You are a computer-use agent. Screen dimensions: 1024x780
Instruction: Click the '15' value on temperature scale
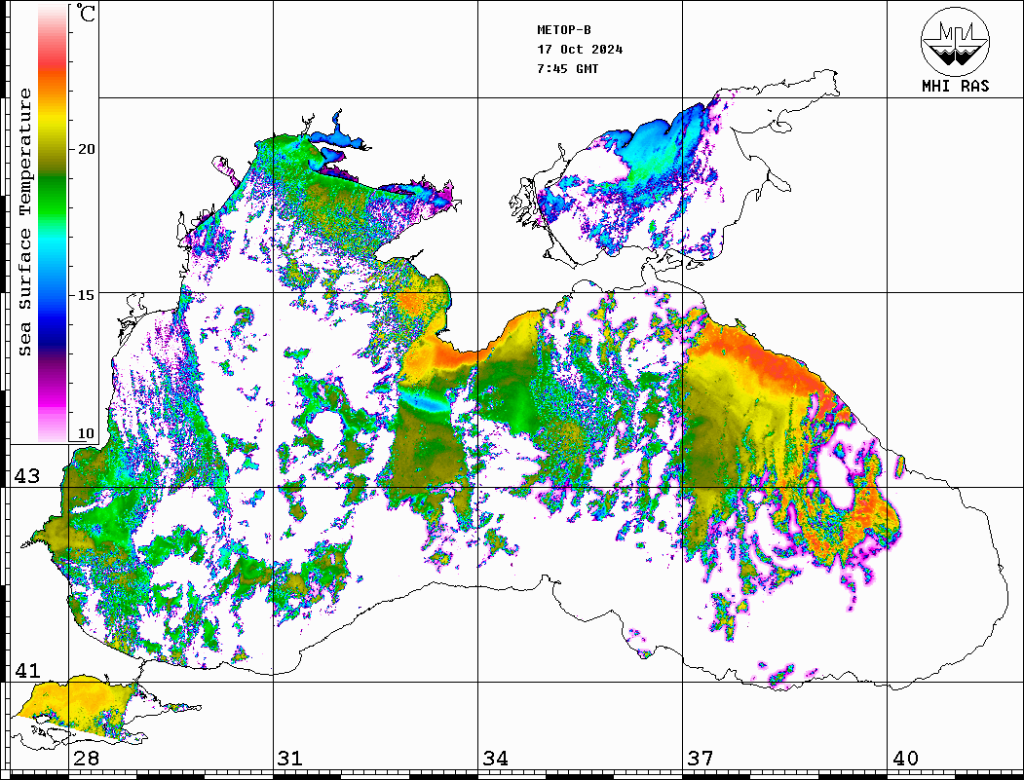86,295
